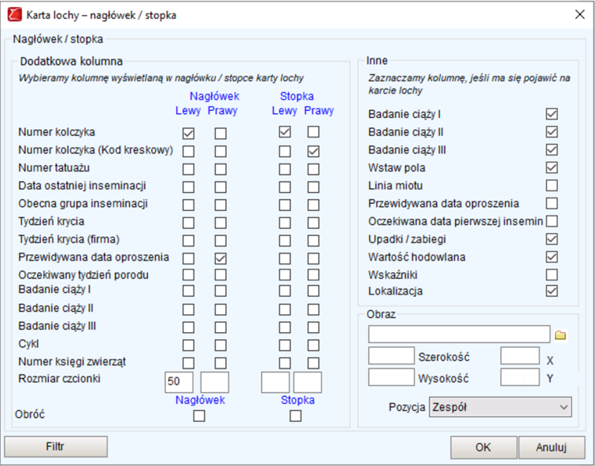This screenshot has width=595, height=466.
Task: Click the Filtr button
Action: tap(56, 446)
